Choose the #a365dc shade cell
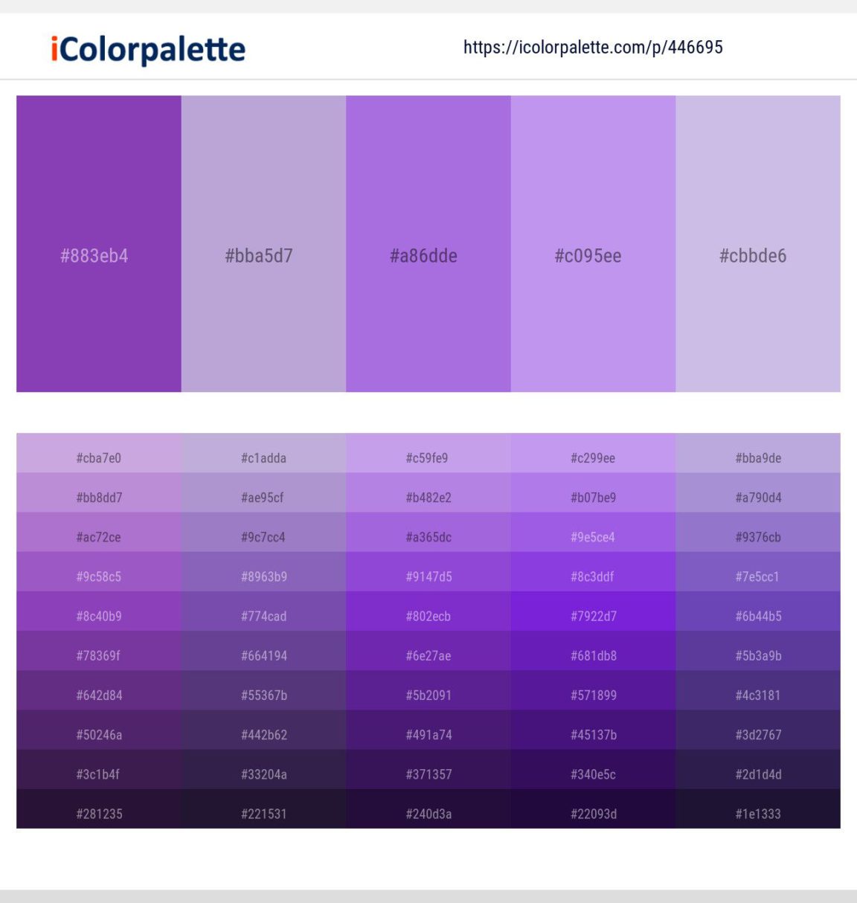The height and width of the screenshot is (903, 857). click(x=428, y=536)
